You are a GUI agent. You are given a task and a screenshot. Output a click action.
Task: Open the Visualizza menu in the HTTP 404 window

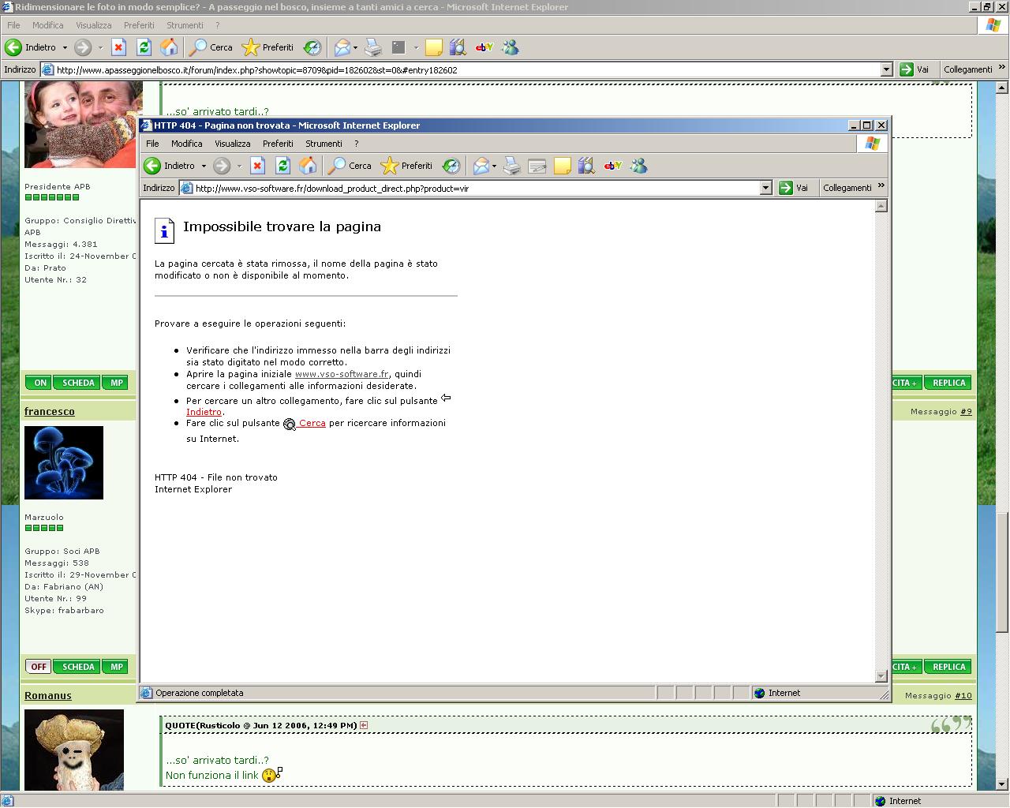pos(232,144)
